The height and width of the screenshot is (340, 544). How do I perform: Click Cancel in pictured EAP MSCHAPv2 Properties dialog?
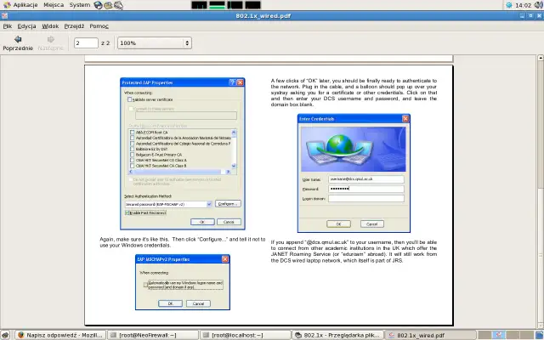coord(198,303)
